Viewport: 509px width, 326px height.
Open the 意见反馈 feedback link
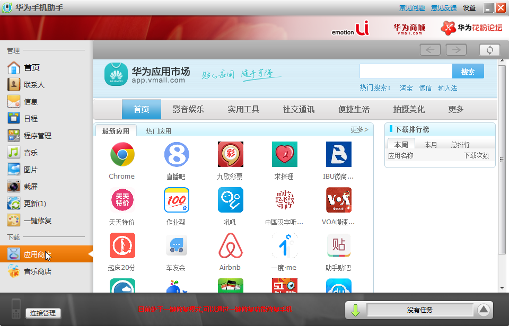pos(443,7)
